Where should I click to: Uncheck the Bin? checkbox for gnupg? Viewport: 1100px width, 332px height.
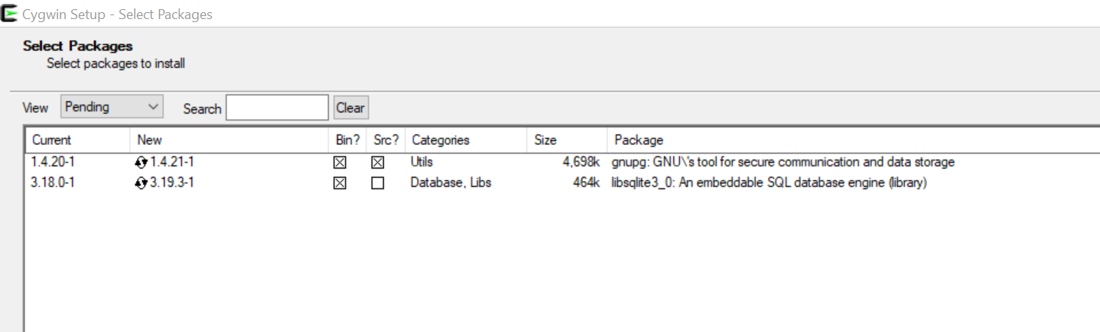[340, 163]
